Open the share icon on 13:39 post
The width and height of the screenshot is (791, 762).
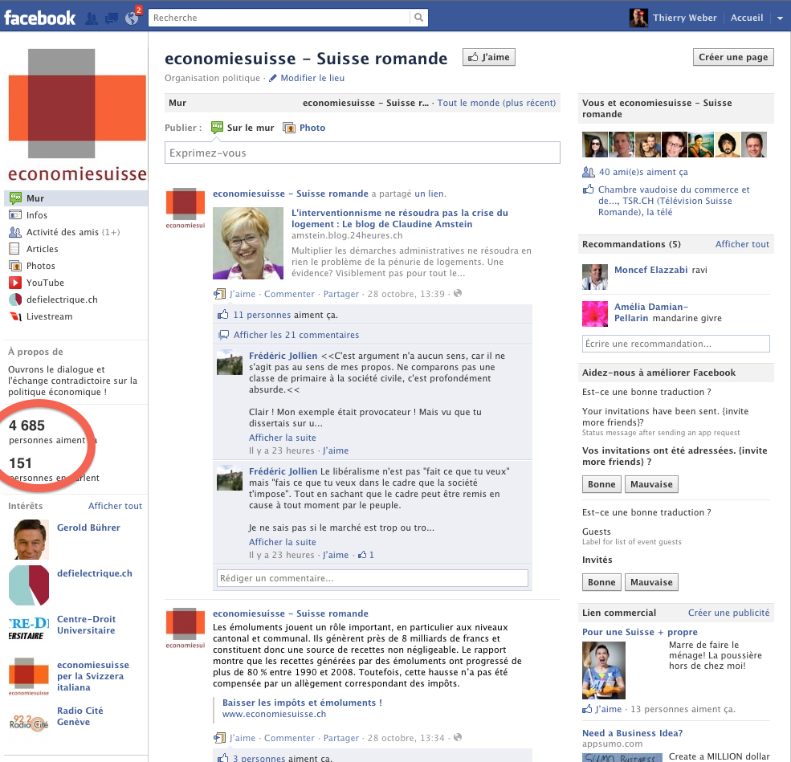tap(219, 294)
